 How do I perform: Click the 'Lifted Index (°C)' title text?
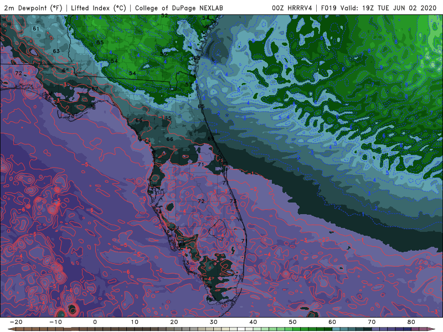coord(99,8)
